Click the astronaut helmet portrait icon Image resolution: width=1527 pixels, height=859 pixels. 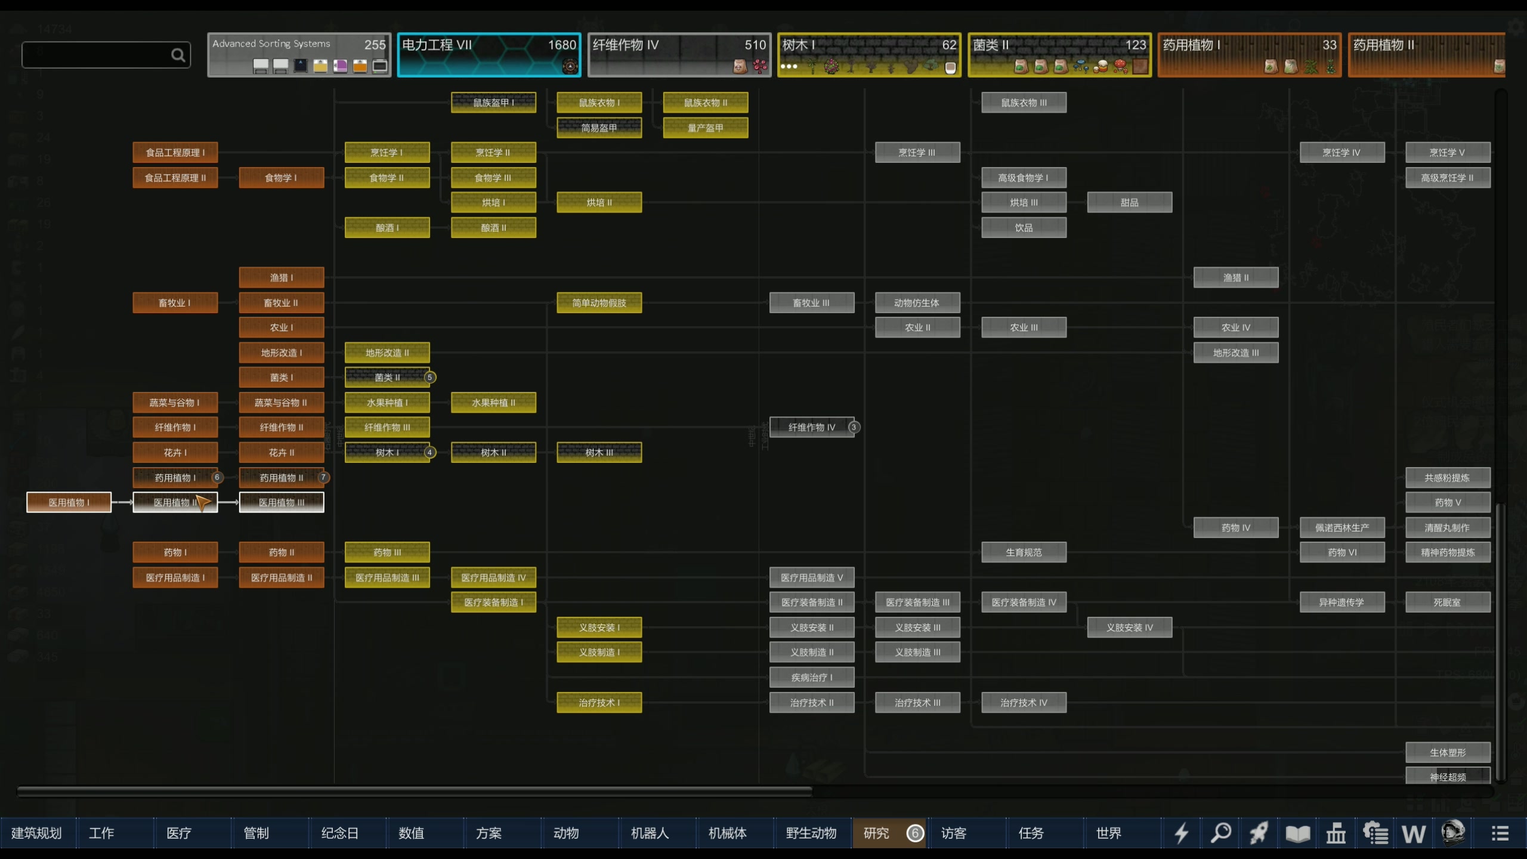(x=1452, y=832)
